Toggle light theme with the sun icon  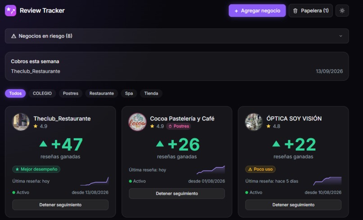click(342, 11)
